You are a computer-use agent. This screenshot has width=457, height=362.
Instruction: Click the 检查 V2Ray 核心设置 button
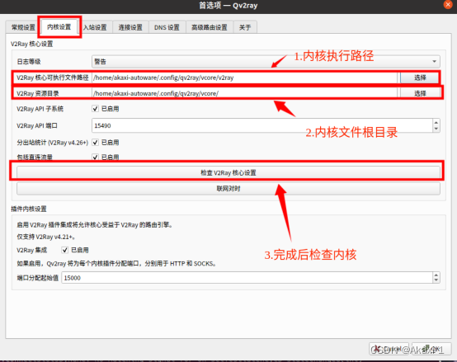(x=228, y=172)
